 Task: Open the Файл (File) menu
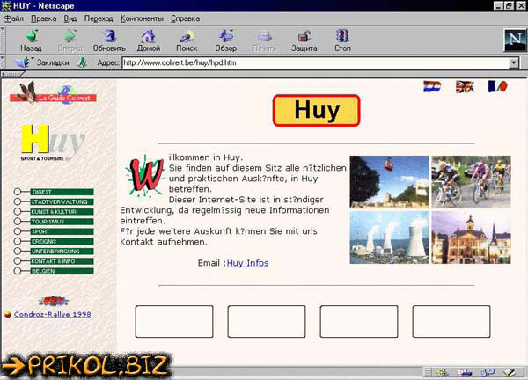[13, 18]
